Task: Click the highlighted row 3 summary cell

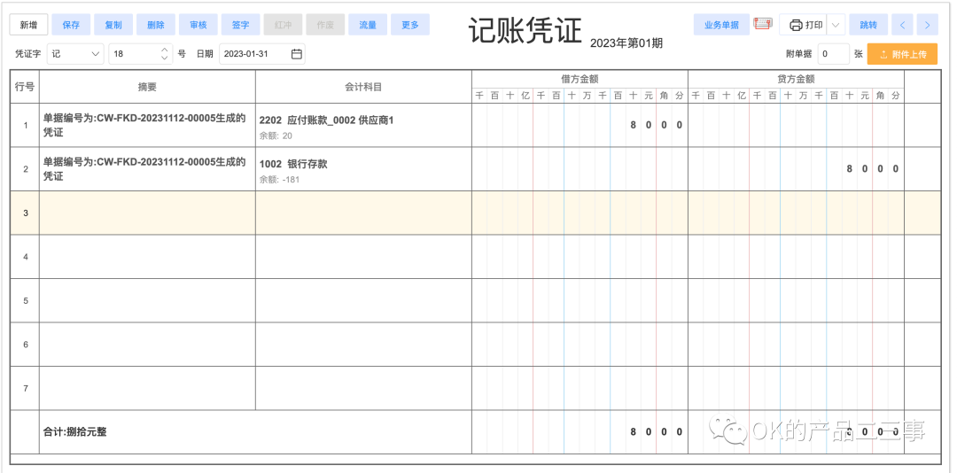Action: click(x=147, y=213)
